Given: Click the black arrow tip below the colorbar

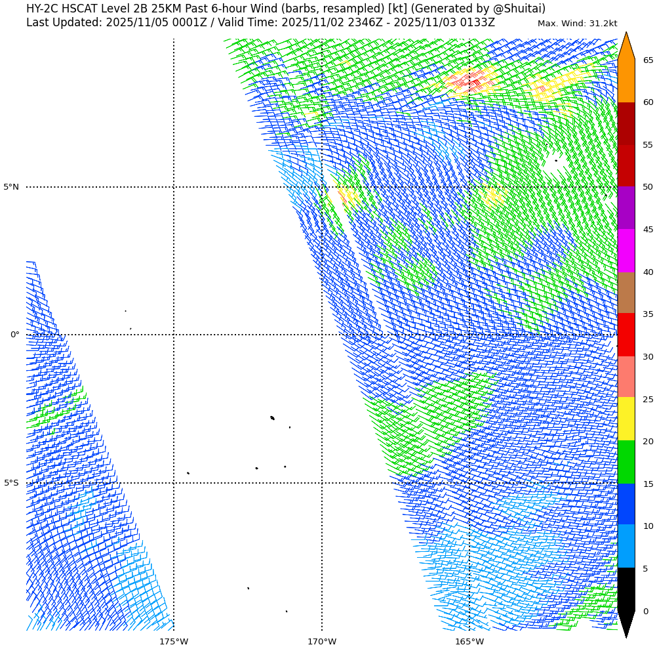Looking at the screenshot, I should 626,623.
